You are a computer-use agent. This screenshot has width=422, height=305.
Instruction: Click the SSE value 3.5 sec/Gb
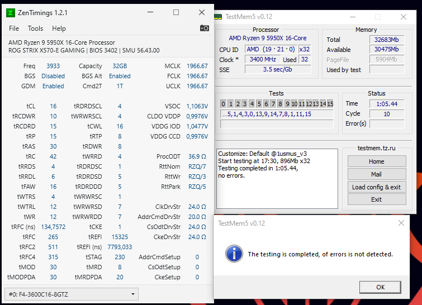point(278,69)
